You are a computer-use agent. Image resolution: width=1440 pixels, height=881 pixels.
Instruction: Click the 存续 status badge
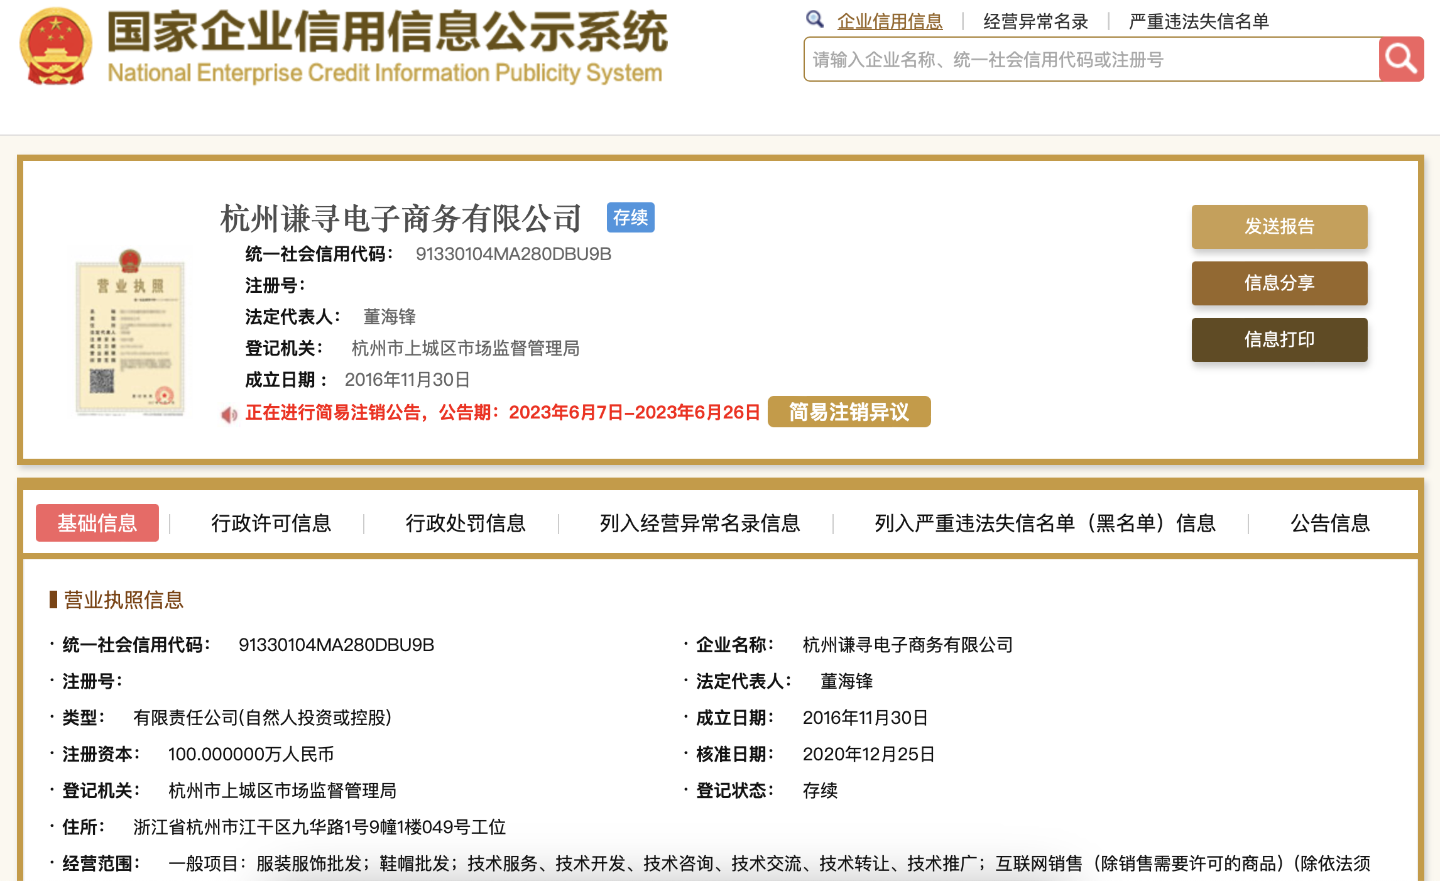[x=630, y=218]
